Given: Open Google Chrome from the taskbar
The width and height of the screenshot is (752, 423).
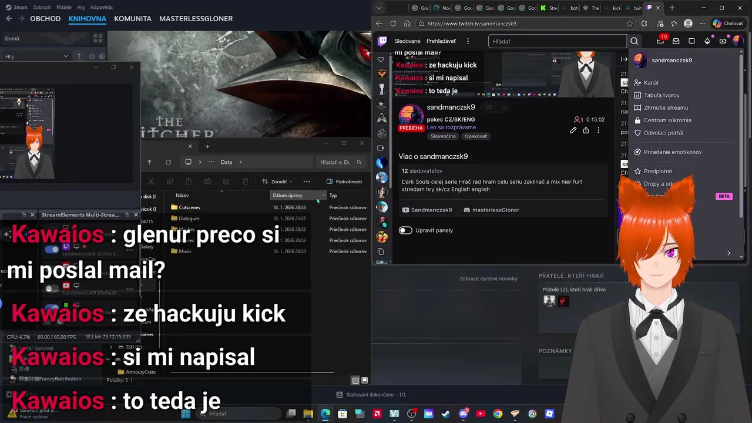Looking at the screenshot, I should coord(498,414).
